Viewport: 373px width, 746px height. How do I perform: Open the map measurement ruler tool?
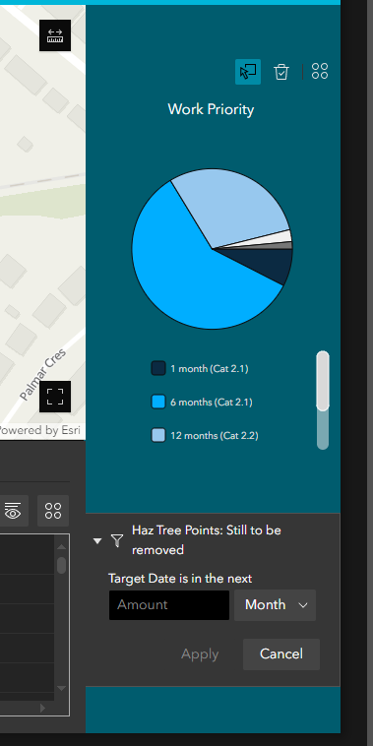55,35
